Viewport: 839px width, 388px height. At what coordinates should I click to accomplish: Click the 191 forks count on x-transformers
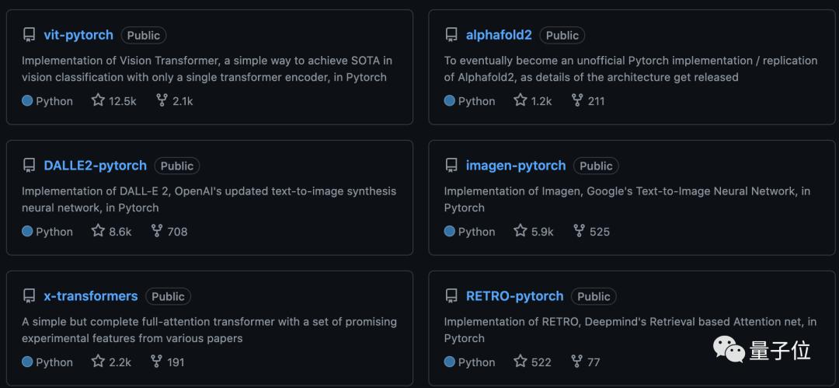pyautogui.click(x=176, y=362)
